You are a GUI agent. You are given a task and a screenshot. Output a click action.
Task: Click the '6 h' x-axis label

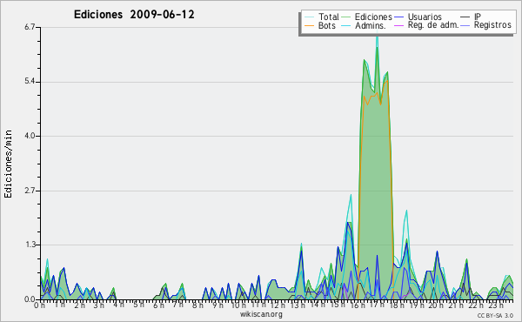[158, 305]
